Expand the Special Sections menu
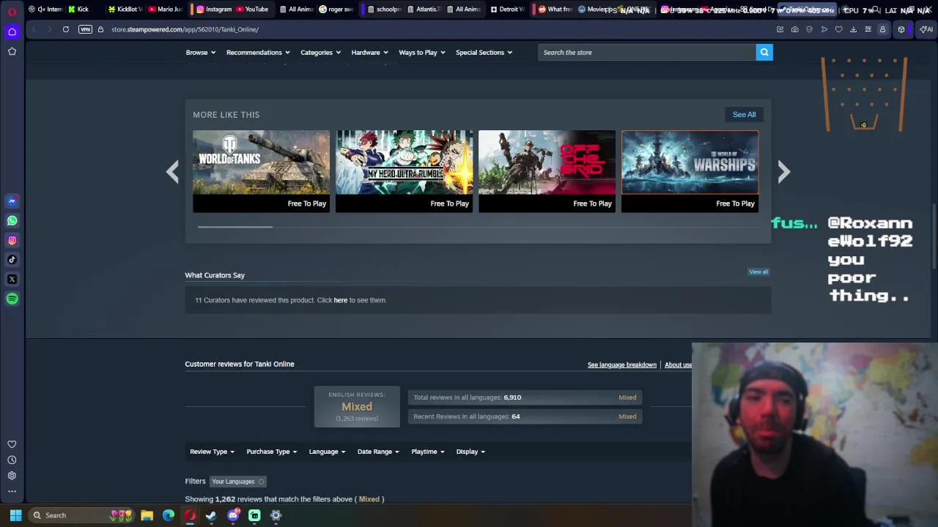Screen dimensions: 938x527 [x=484, y=53]
